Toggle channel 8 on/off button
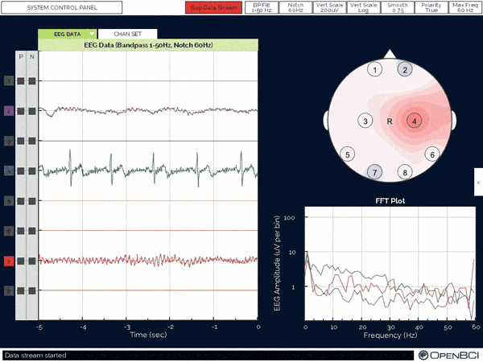The height and width of the screenshot is (362, 483). coord(9,291)
